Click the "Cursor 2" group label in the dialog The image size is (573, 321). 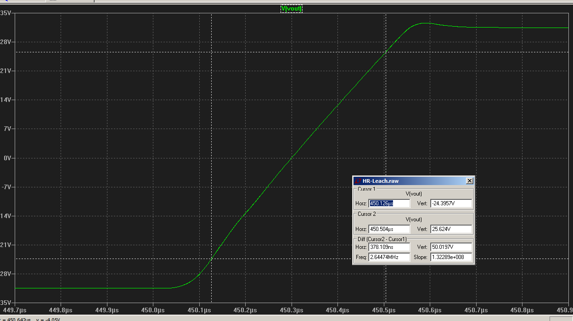(x=367, y=214)
